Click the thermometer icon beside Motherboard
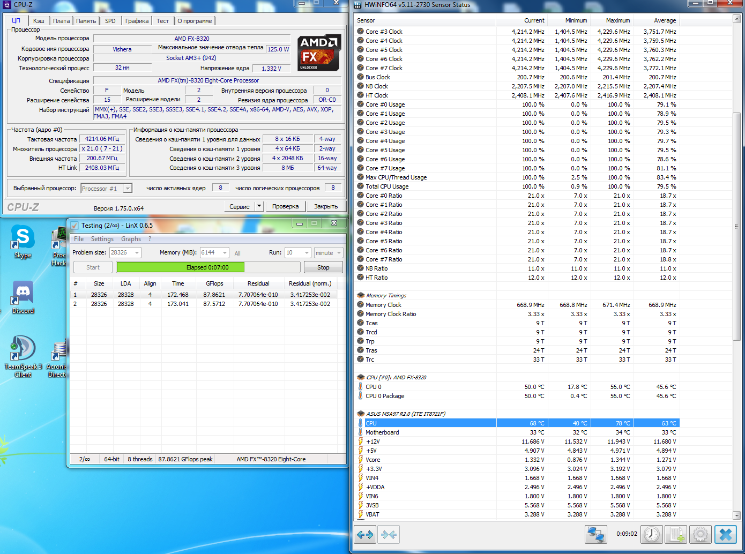Viewport: 745px width, 554px height. pyautogui.click(x=361, y=432)
